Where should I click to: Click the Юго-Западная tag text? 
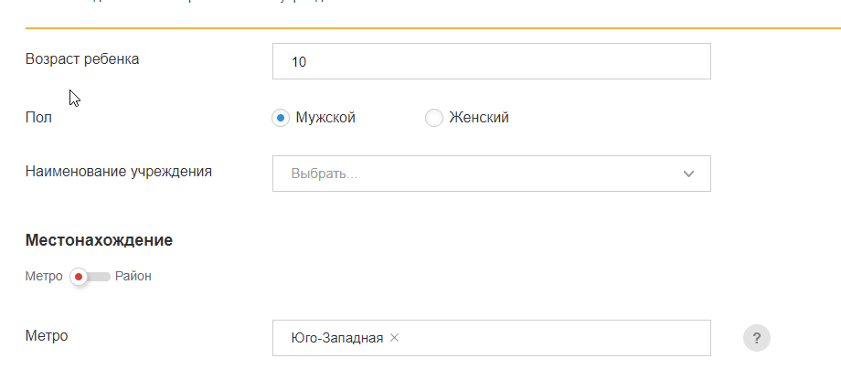[x=337, y=338]
